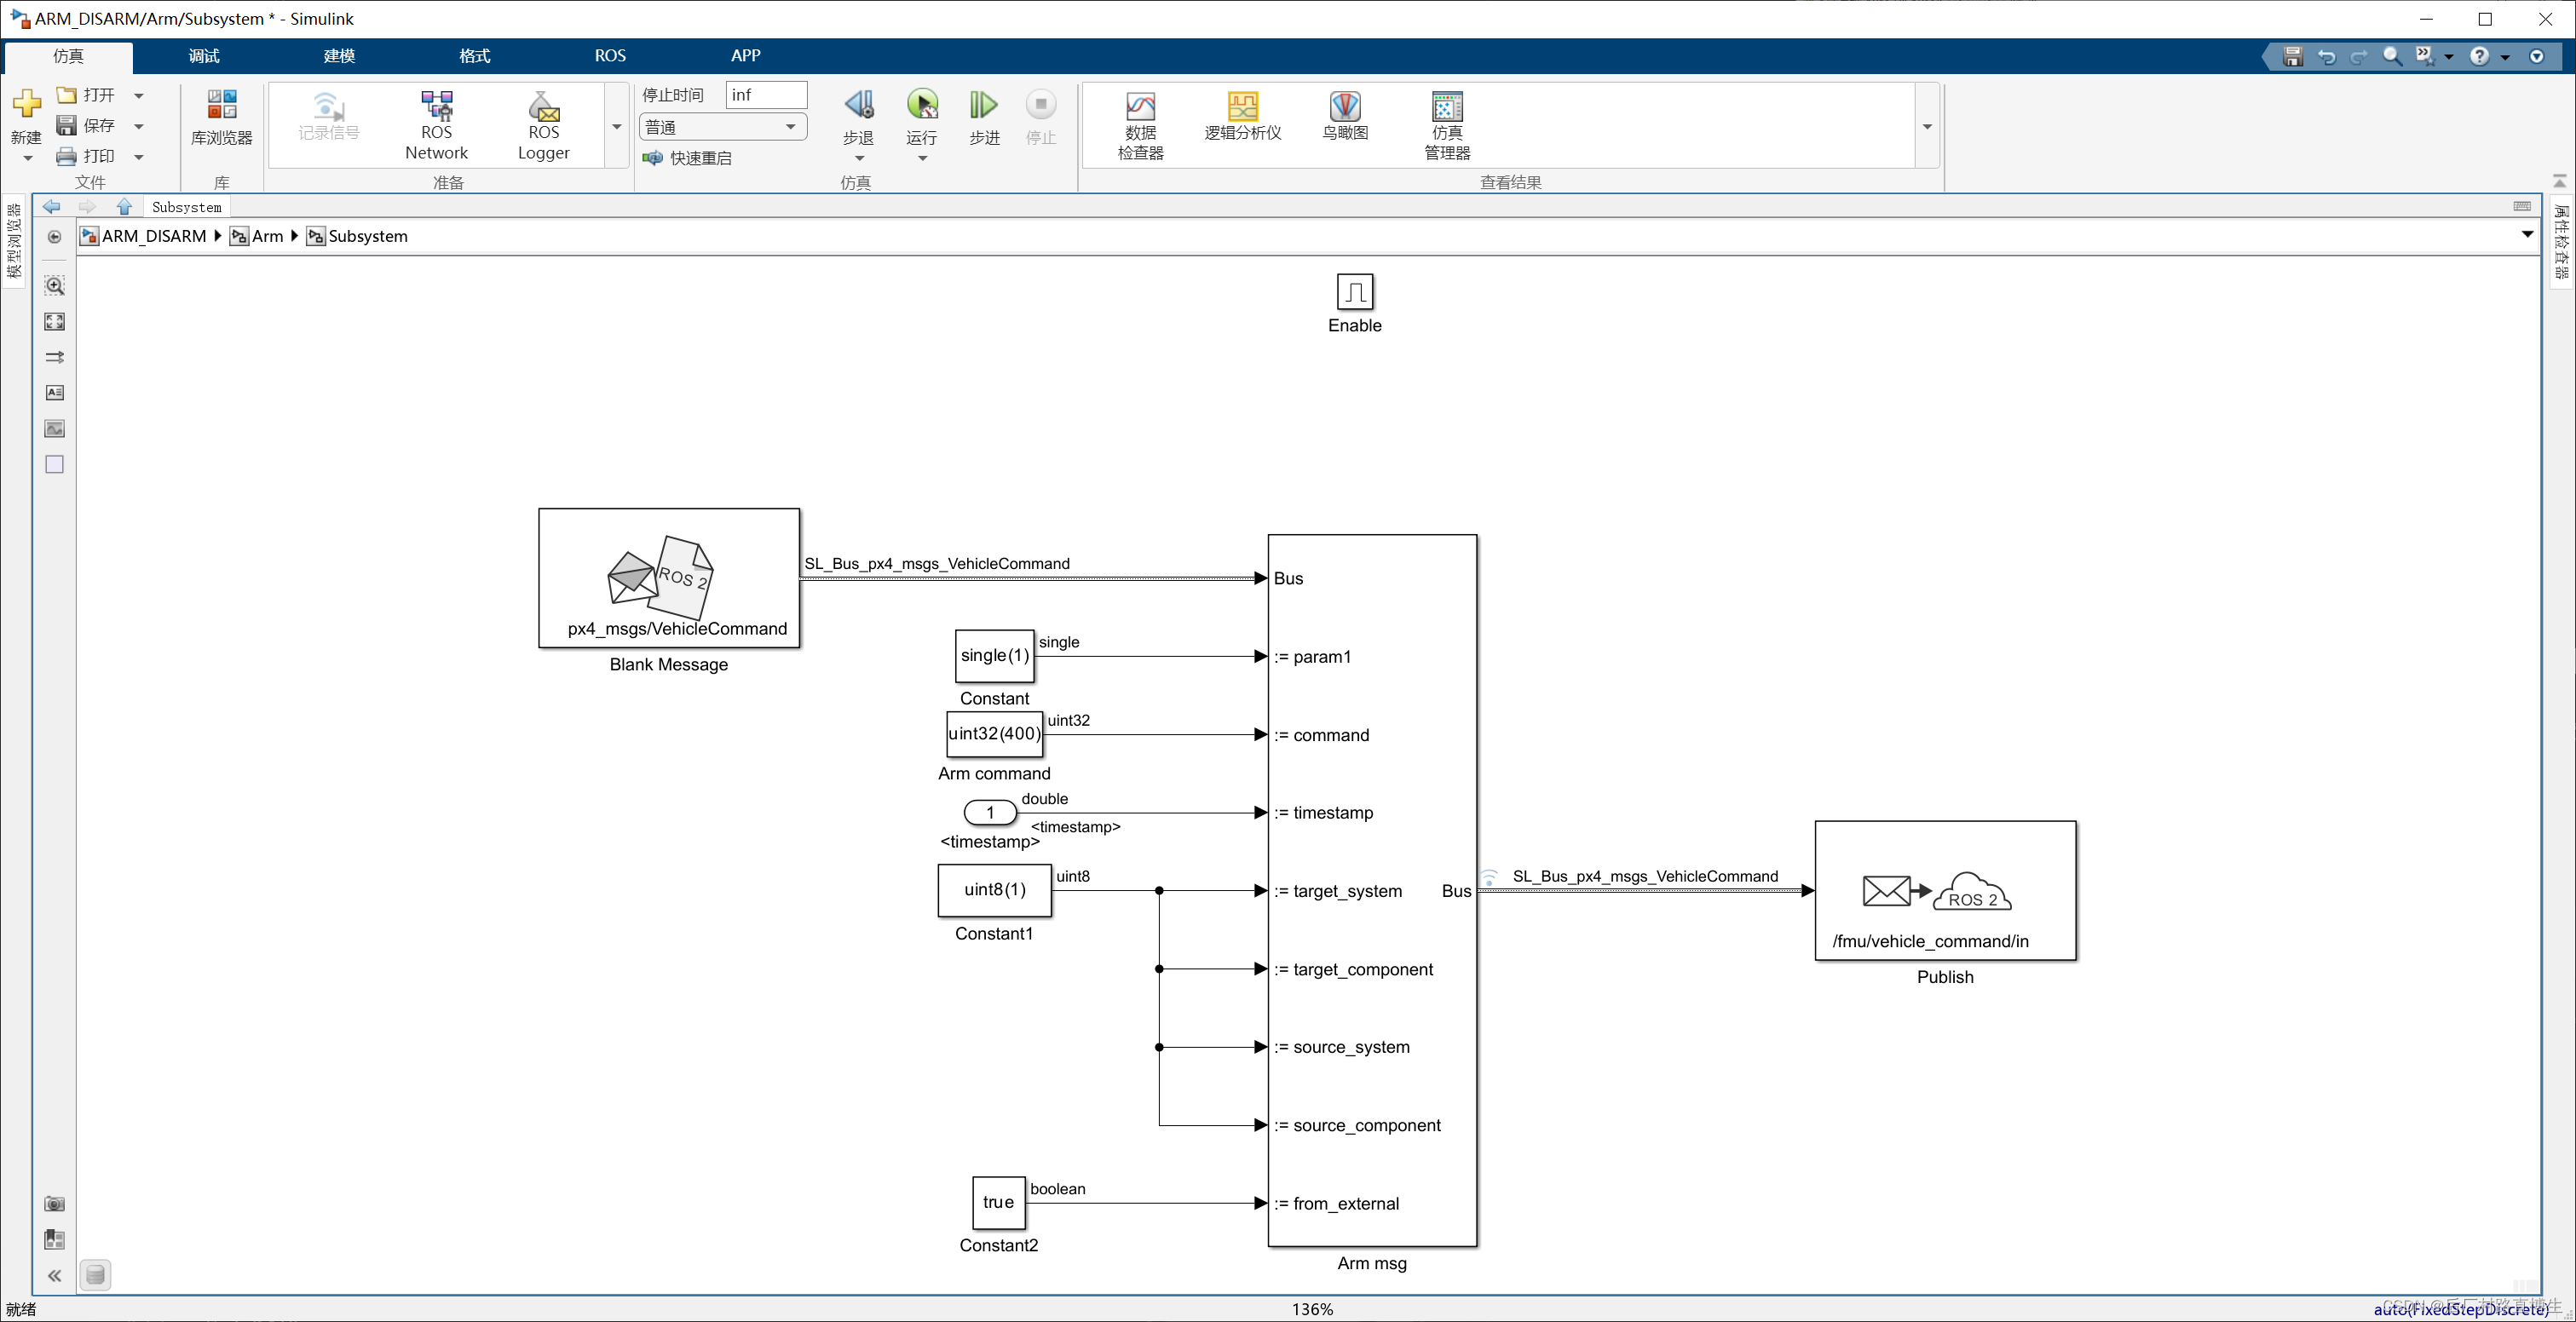Click the model data database icon

click(x=95, y=1275)
